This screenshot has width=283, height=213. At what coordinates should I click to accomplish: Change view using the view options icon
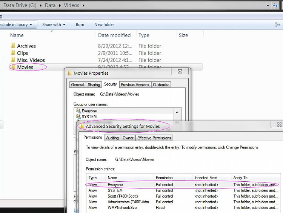(278, 25)
